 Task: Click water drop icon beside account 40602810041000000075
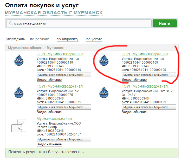coord(19,92)
